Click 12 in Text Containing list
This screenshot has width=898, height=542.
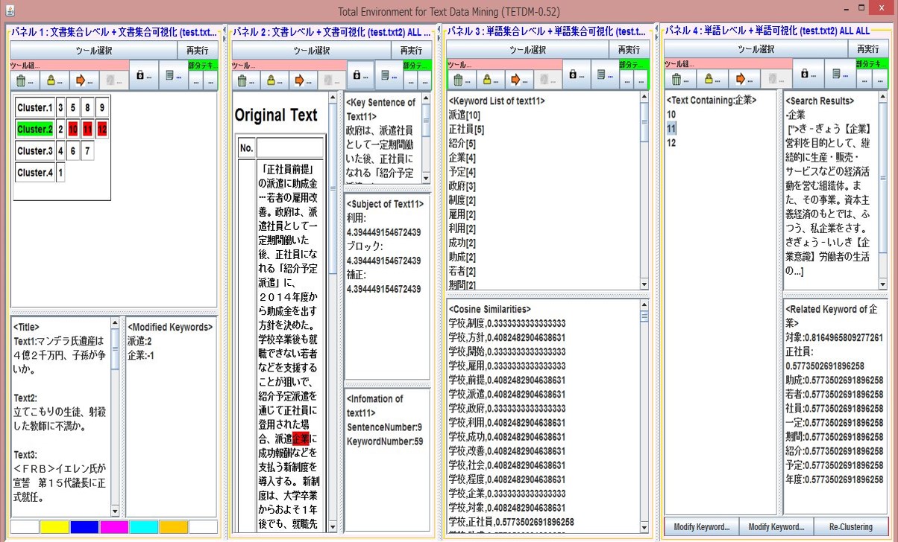tap(671, 143)
